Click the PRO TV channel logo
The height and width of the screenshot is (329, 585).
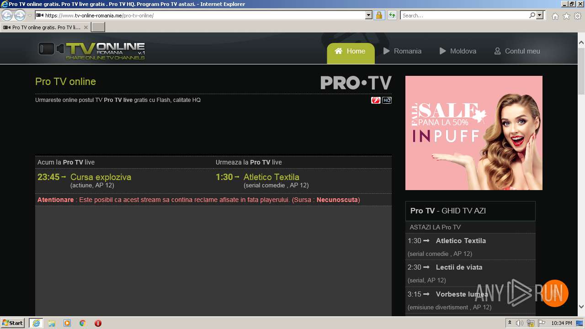[x=356, y=83]
